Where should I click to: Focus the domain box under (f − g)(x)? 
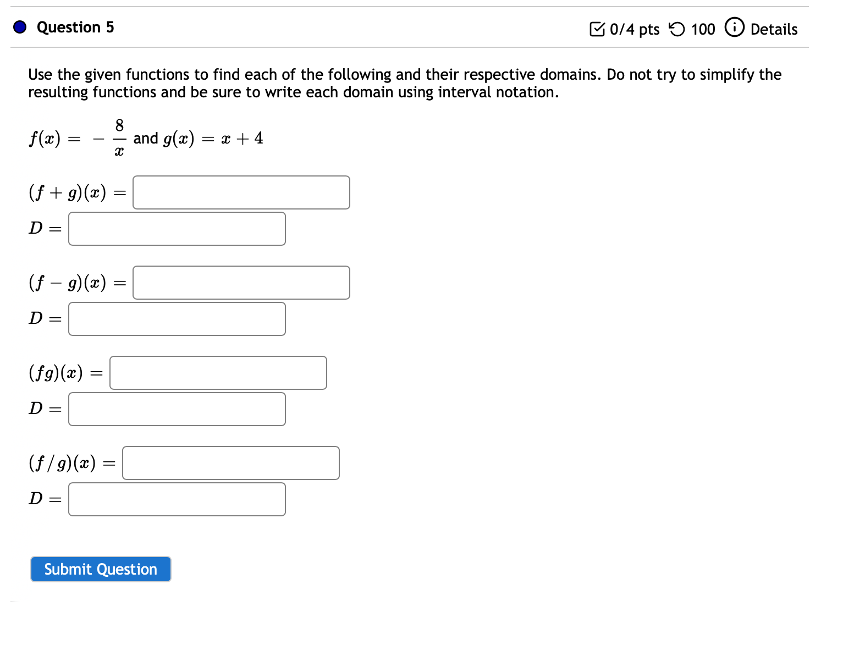coord(177,318)
